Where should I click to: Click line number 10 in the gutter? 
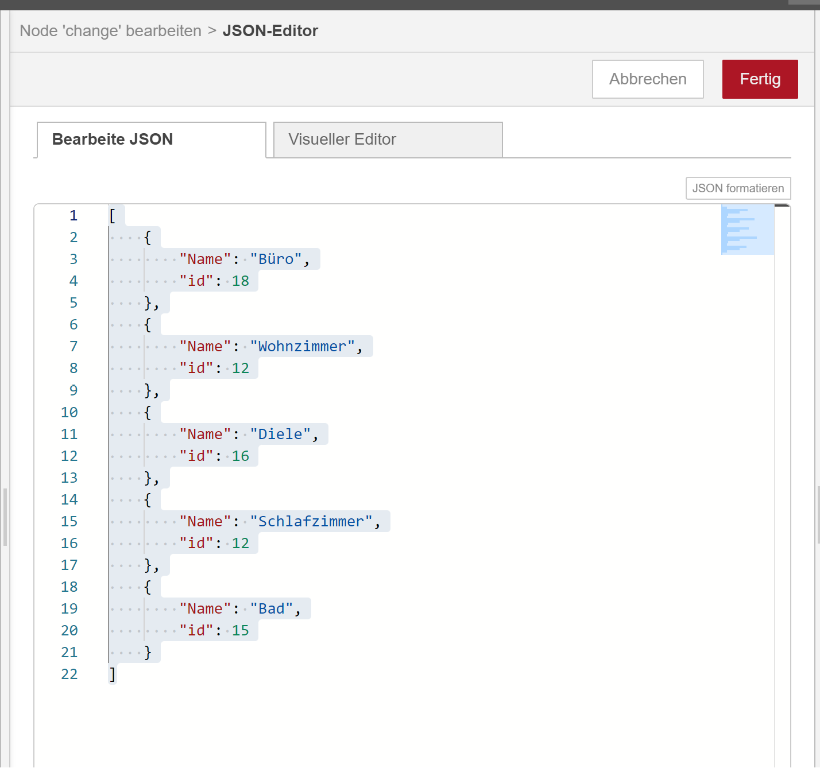(x=69, y=413)
